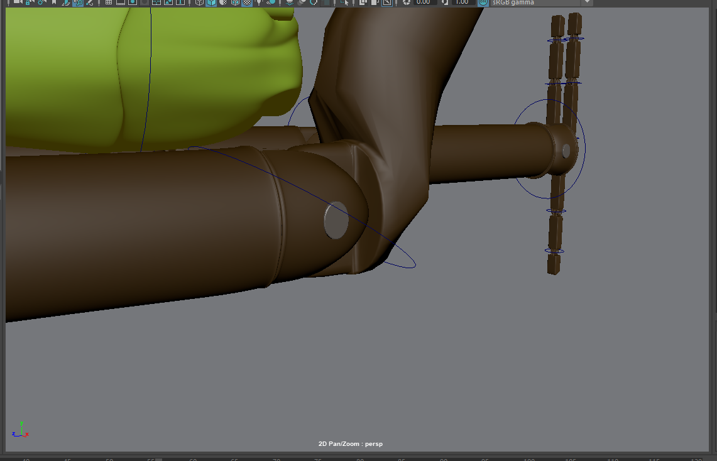
Task: Toggle screen space ambient occlusion icon
Action: coord(290,3)
